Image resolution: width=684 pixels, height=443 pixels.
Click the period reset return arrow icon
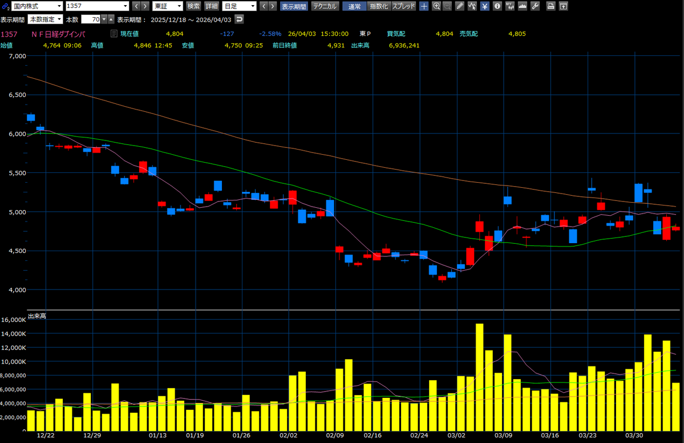[238, 19]
